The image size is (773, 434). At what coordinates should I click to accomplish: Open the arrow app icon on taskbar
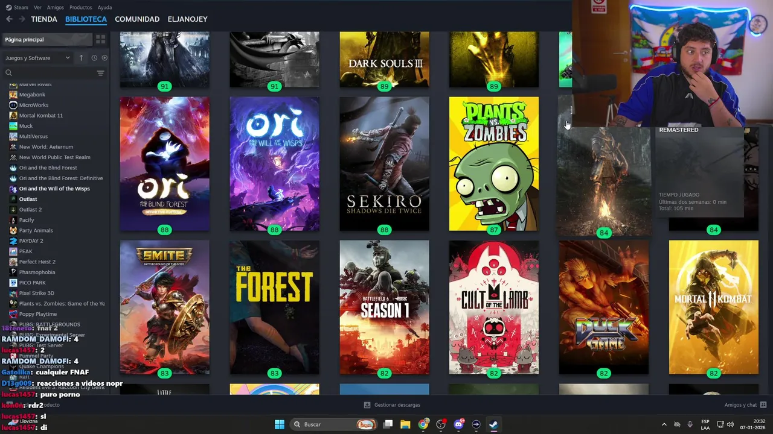point(476,424)
